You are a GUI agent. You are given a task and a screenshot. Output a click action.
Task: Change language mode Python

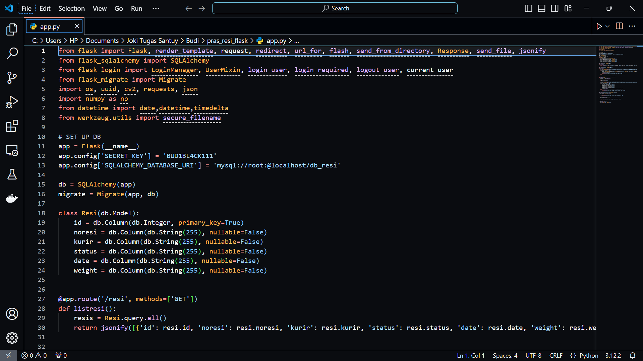point(589,356)
